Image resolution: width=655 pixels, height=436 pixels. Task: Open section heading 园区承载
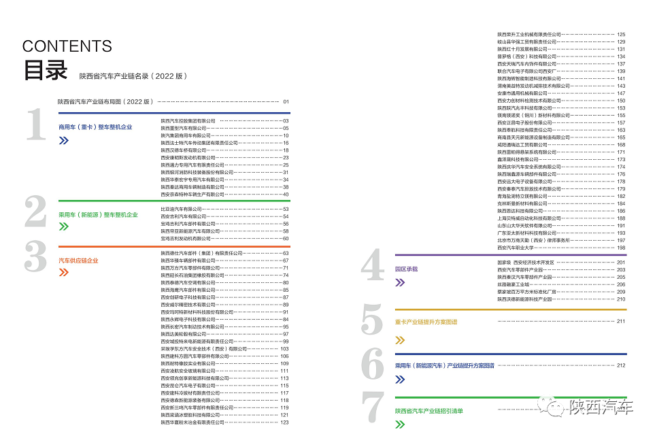click(407, 269)
